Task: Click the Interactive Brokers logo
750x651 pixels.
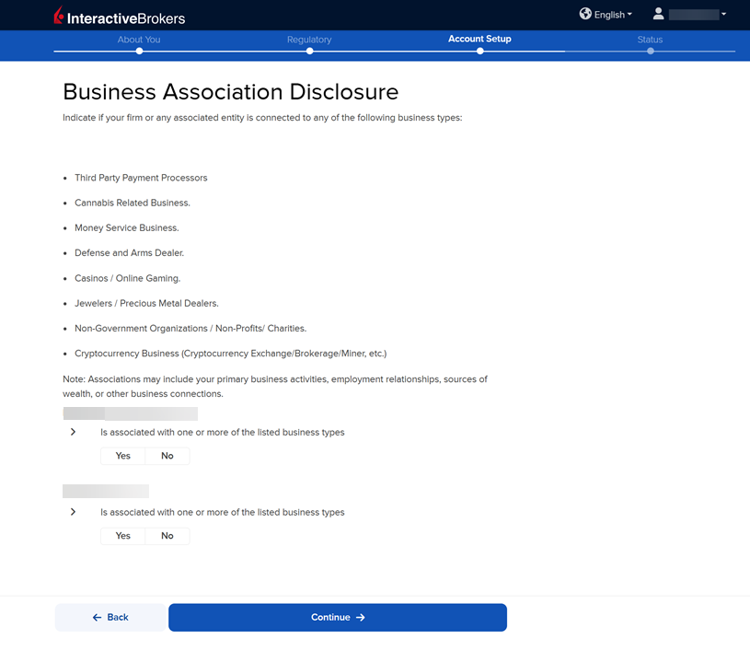Action: click(119, 16)
